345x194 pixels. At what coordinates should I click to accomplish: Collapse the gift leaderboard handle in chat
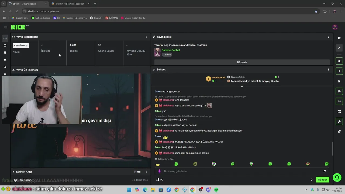pyautogui.click(x=242, y=86)
